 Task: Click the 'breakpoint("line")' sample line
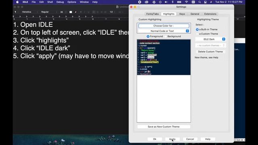click(150, 62)
